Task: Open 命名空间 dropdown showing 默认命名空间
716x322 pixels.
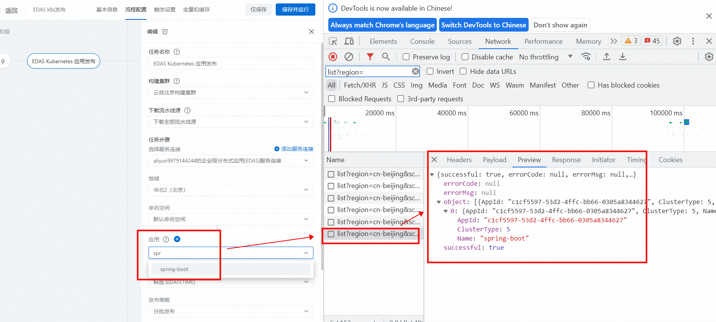Action: point(231,219)
